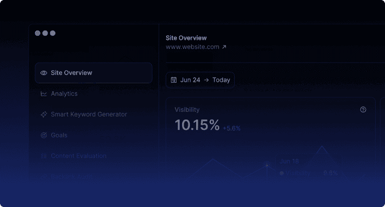Click the eye icon beside Site Overview
This screenshot has height=207, width=385.
pyautogui.click(x=44, y=73)
